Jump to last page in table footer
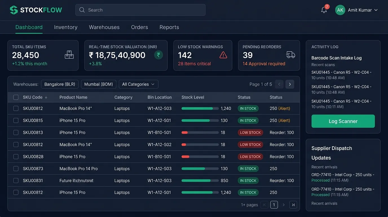Image resolution: width=388 pixels, height=217 pixels. coord(293,205)
